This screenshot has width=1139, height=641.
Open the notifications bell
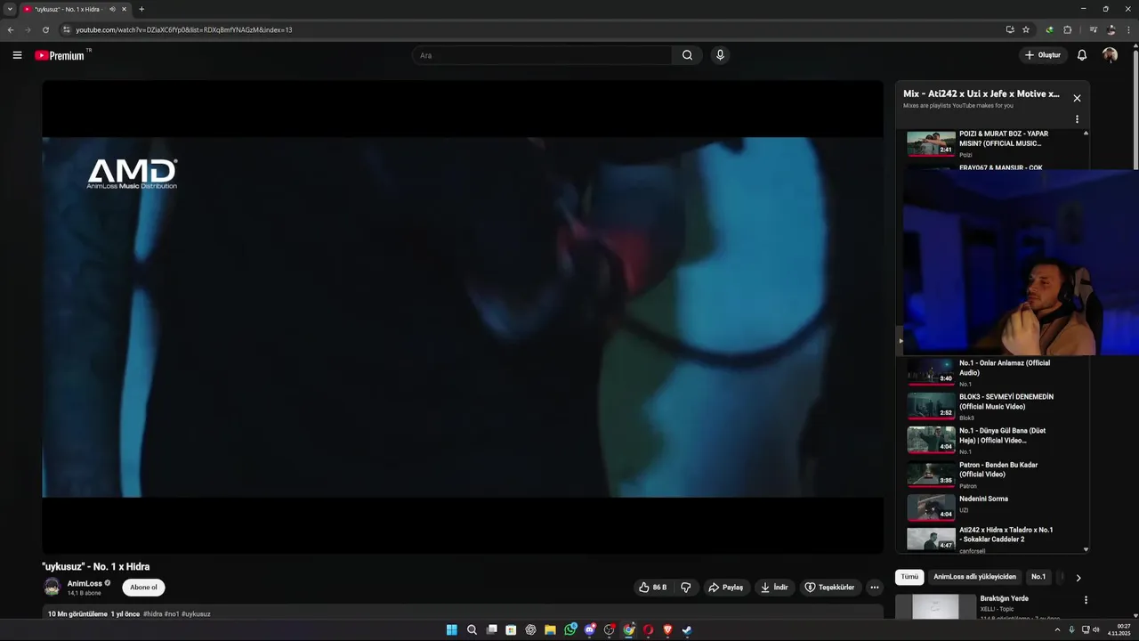point(1082,55)
